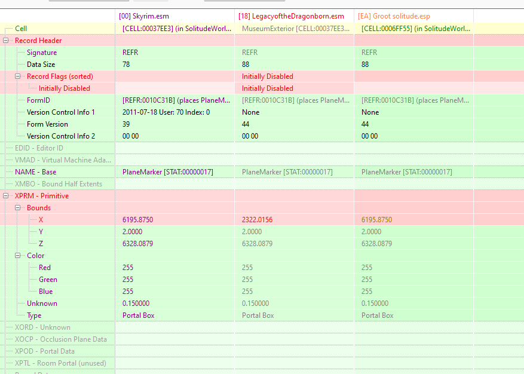524x374 pixels.
Task: Click Data Size value 78
Action: (x=126, y=65)
